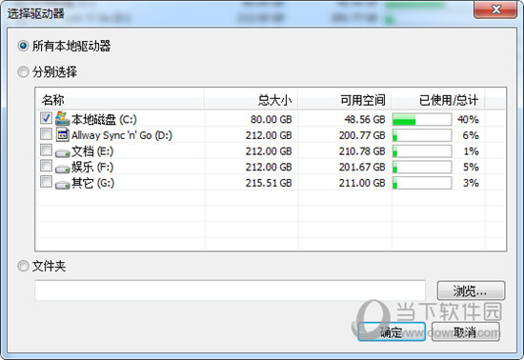Cancel the dialog with 取消
This screenshot has width=524, height=360.
(466, 331)
